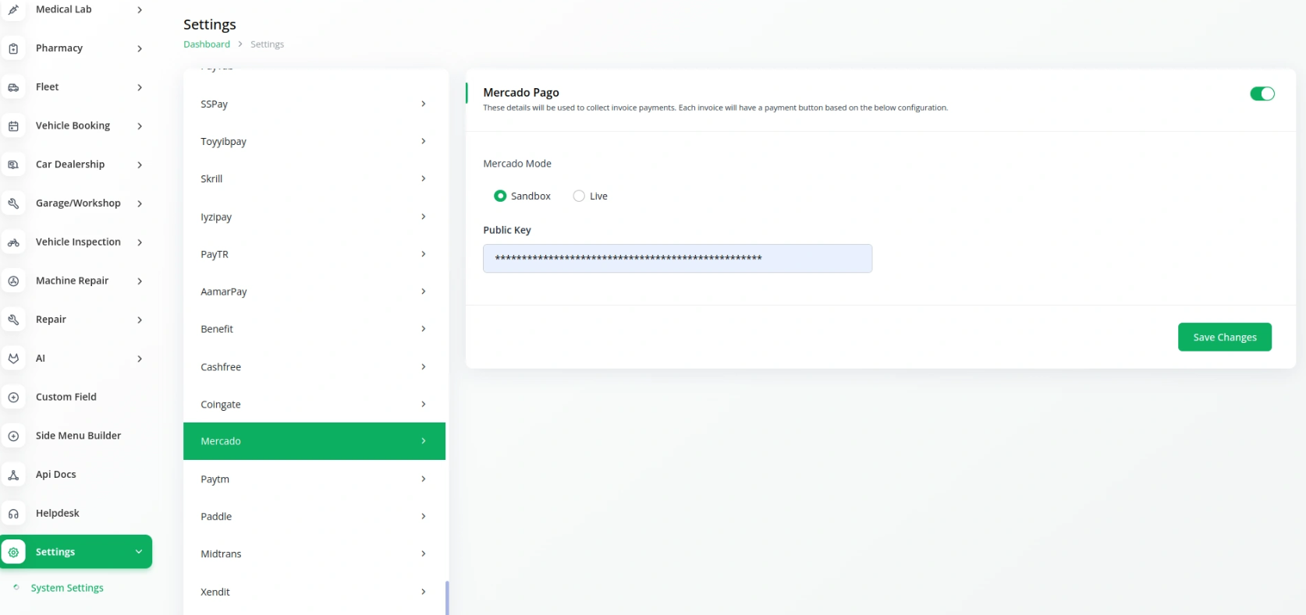Expand the Car Dealership chevron
1306x615 pixels.
pos(140,164)
